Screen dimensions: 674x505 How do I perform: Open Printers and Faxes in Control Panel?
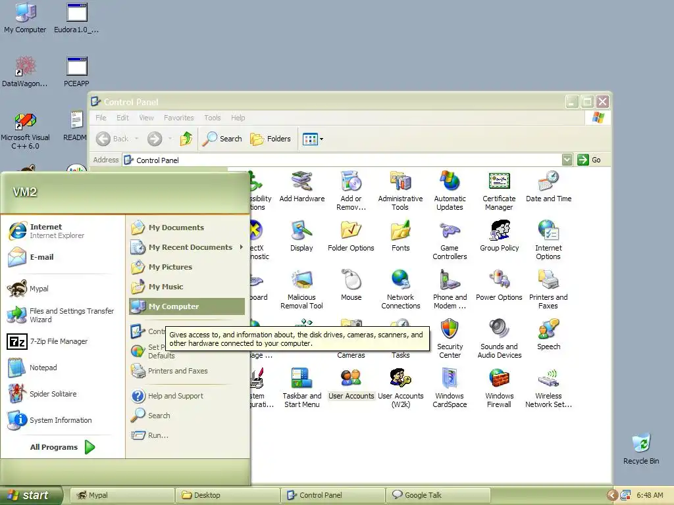pos(548,289)
